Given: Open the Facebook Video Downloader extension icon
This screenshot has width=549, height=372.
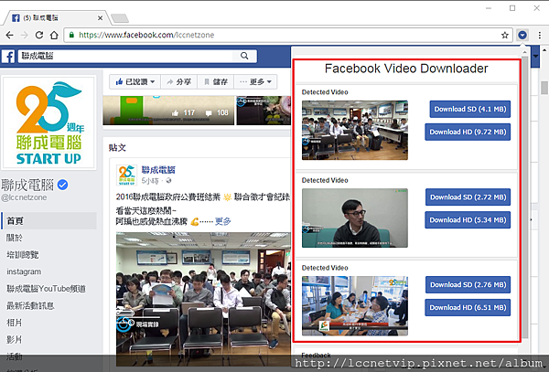Looking at the screenshot, I should 522,35.
